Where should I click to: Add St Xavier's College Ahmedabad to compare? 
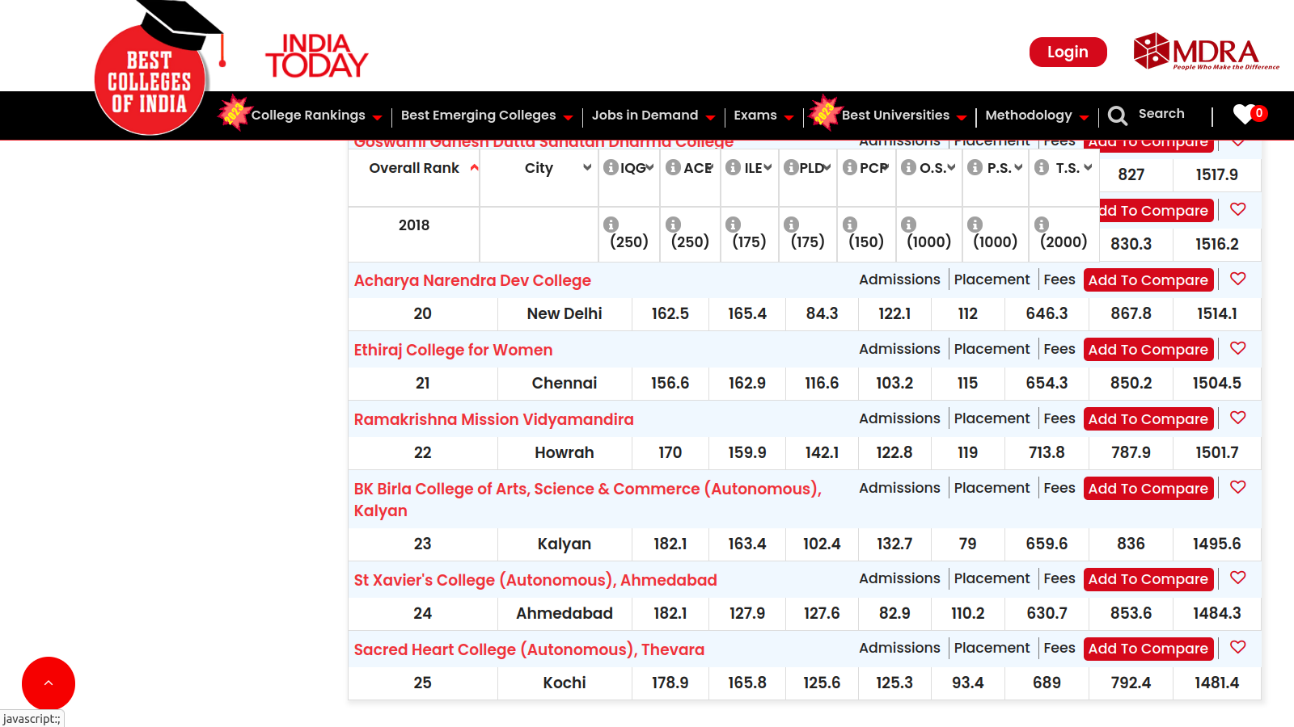1148,579
